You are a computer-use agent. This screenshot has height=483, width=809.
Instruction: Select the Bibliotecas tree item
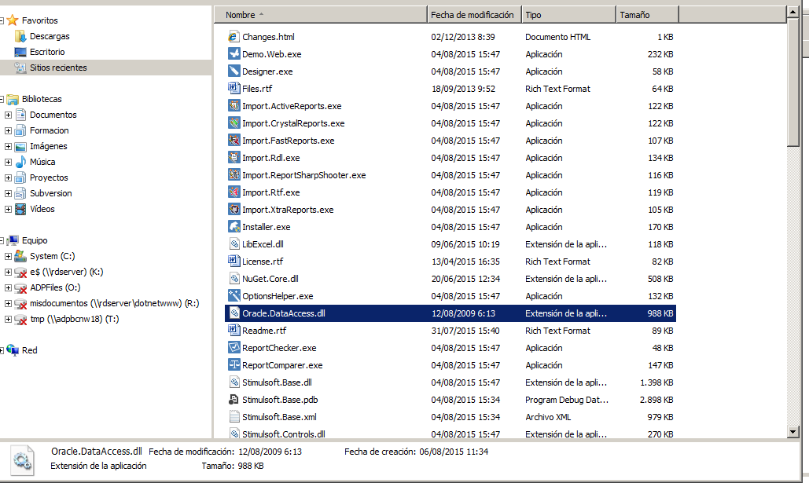42,99
